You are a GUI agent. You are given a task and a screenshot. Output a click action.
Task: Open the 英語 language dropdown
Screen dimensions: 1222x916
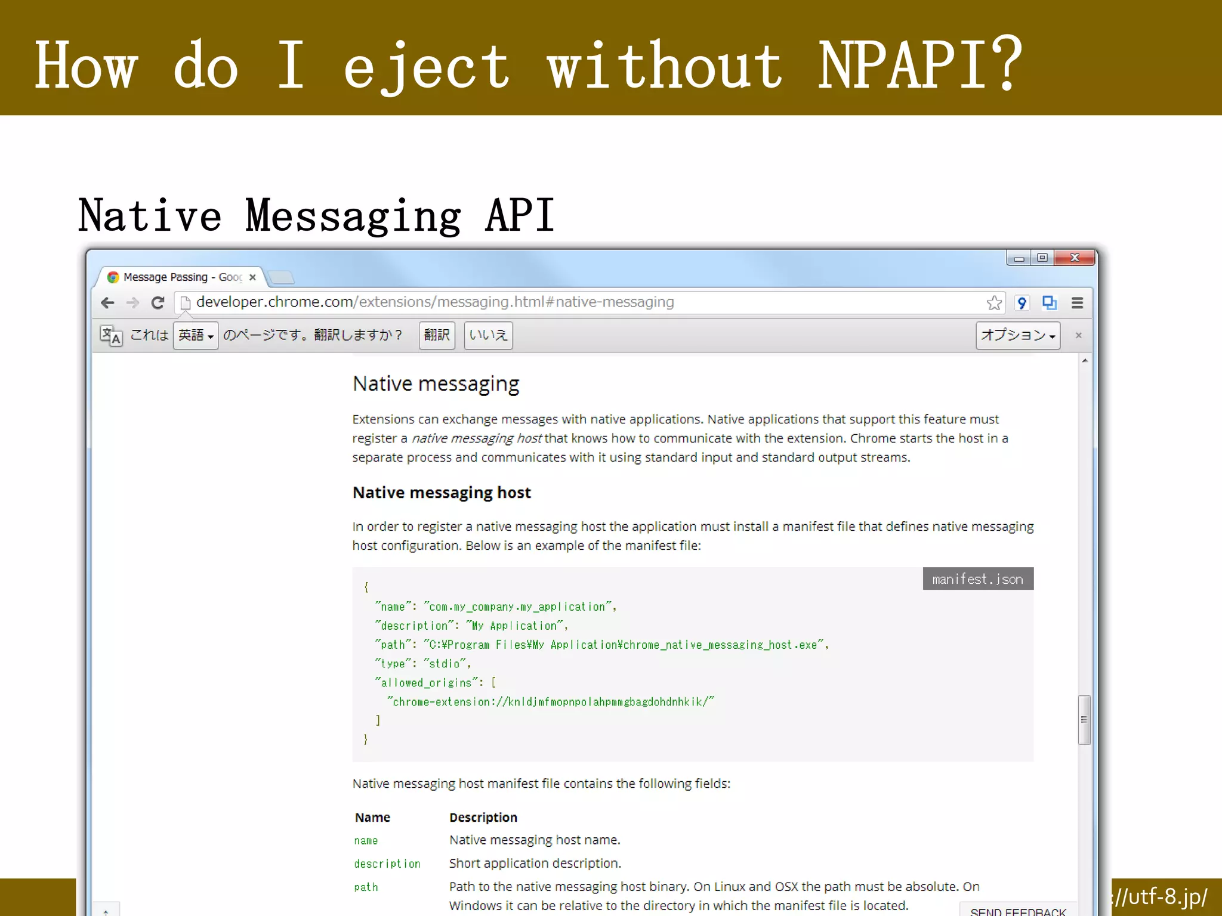click(196, 335)
